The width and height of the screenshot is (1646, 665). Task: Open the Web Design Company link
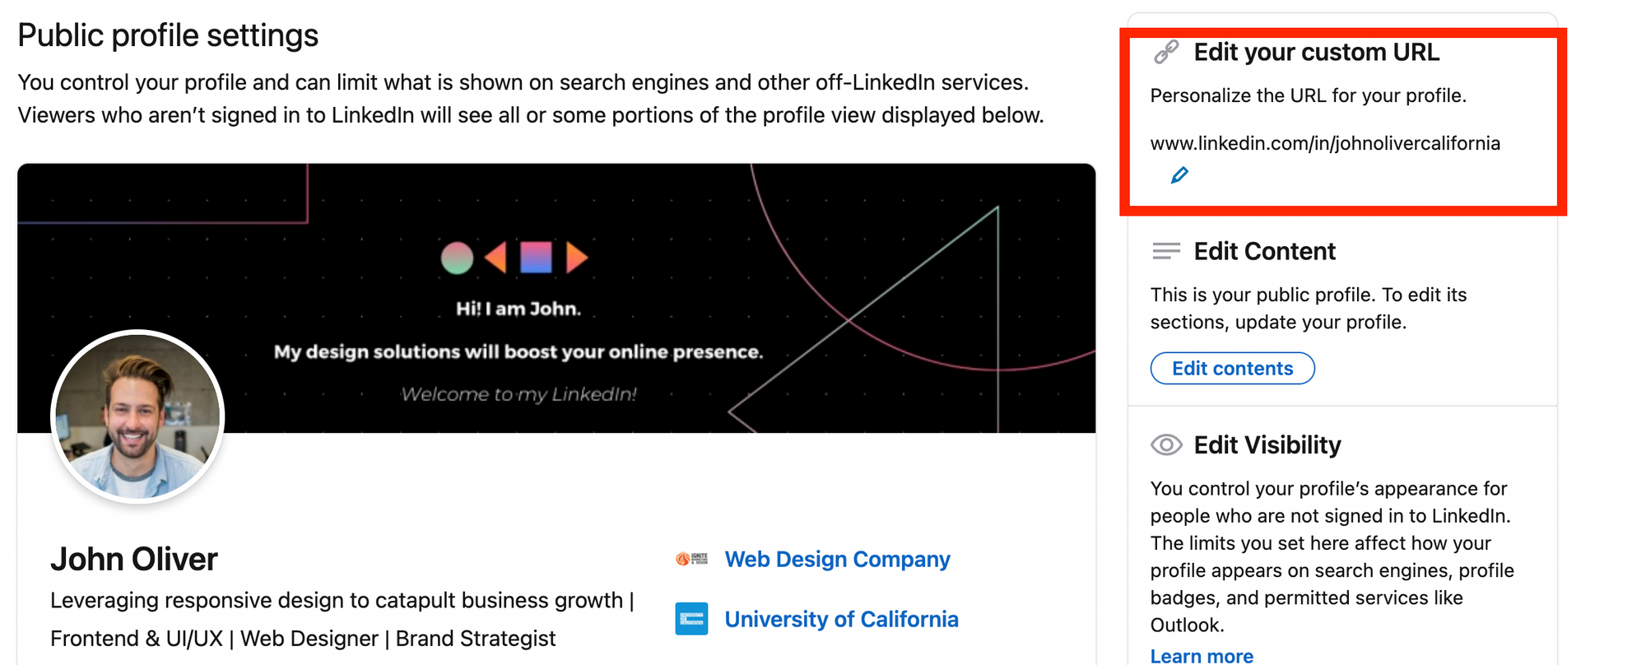coord(836,559)
